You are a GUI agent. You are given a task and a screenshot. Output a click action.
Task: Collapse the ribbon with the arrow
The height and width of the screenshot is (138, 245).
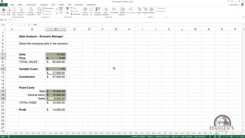pyautogui.click(x=243, y=17)
